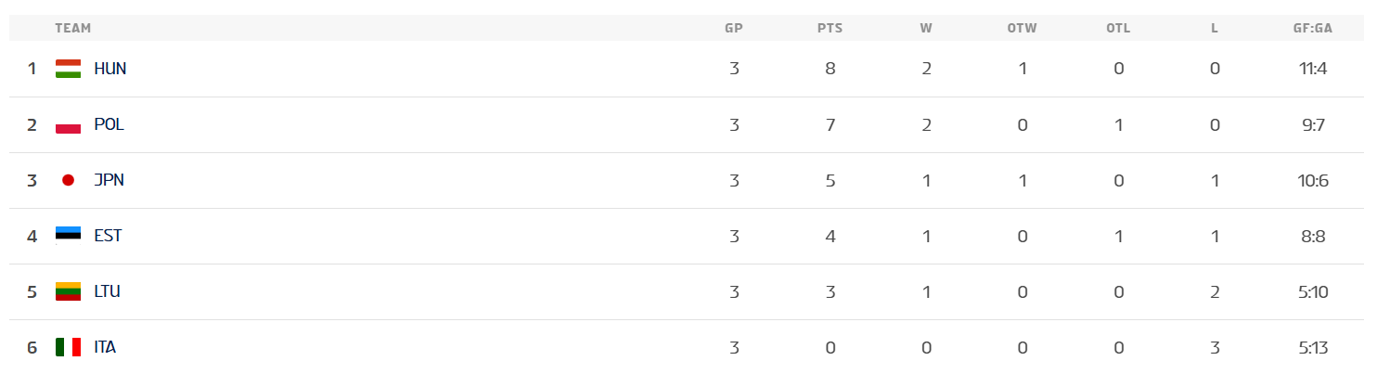
Task: Sort by the PTS column header
Action: point(830,28)
